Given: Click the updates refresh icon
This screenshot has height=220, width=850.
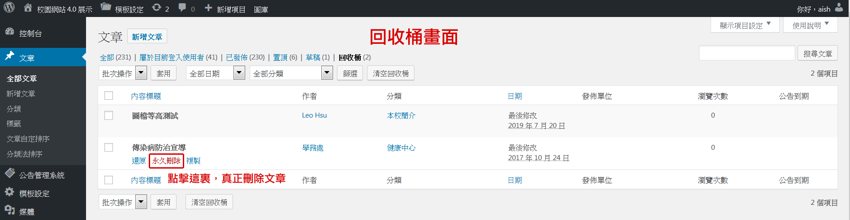Looking at the screenshot, I should tap(156, 8).
